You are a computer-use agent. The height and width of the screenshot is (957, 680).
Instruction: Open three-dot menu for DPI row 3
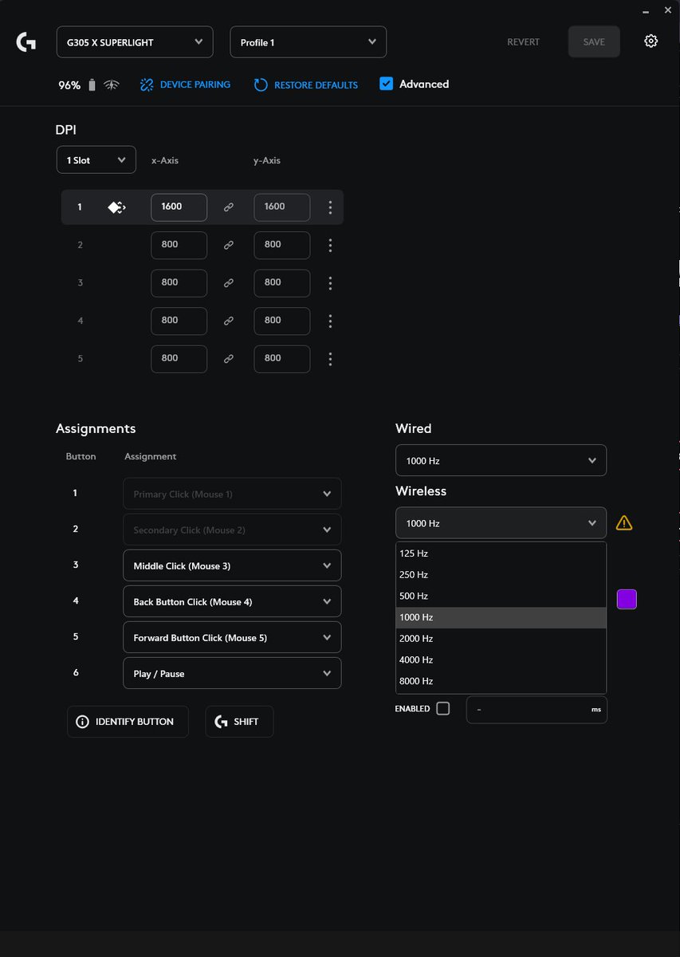tap(330, 283)
